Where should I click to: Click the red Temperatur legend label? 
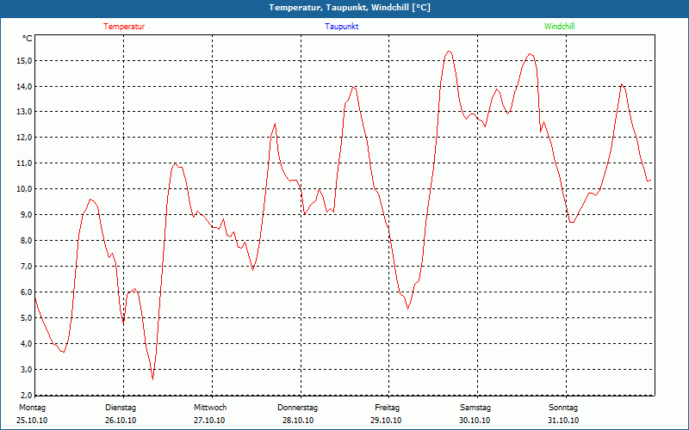(124, 27)
